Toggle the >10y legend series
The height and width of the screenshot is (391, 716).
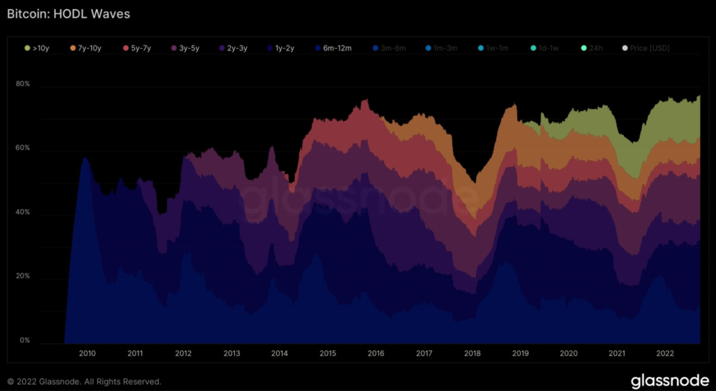[x=35, y=48]
